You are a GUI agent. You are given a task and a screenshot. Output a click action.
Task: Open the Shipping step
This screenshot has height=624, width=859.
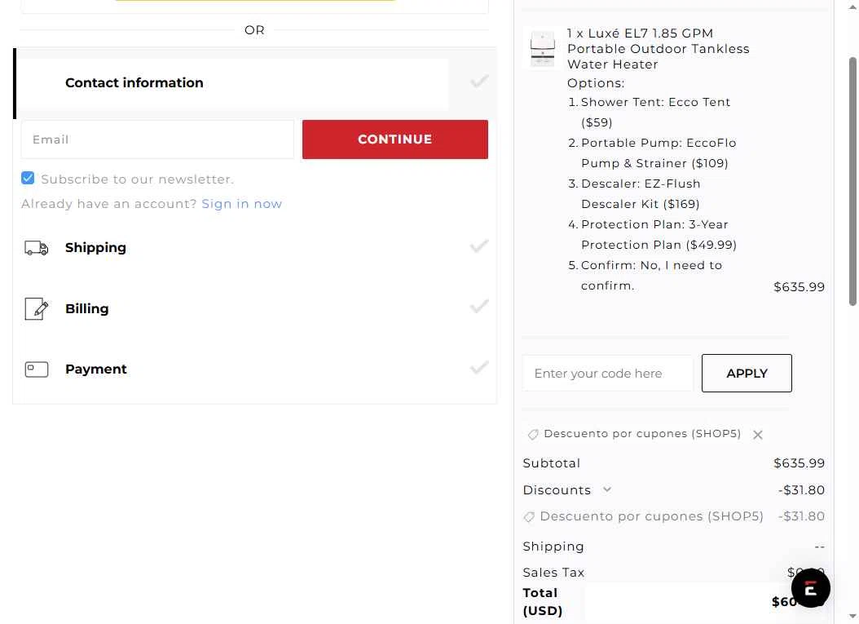point(255,248)
